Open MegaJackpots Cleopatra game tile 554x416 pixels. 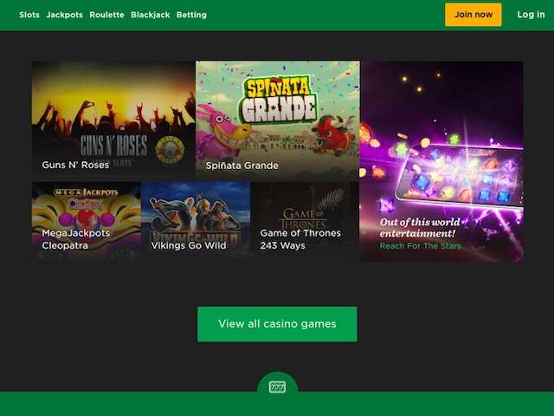87,222
